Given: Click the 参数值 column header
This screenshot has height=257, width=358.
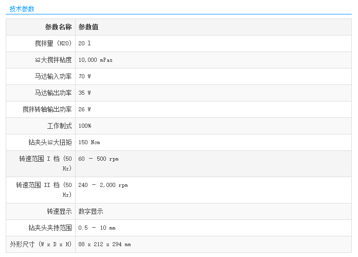Looking at the screenshot, I should point(88,27).
